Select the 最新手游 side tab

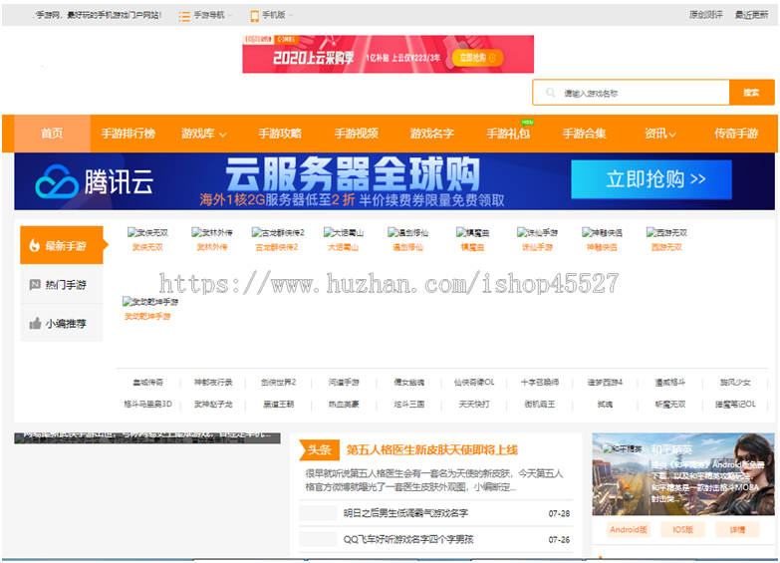62,245
